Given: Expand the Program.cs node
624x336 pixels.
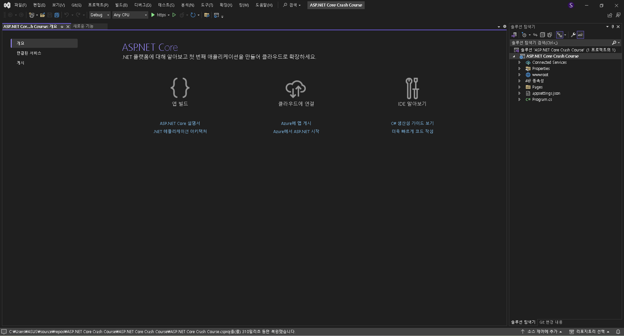Looking at the screenshot, I should [519, 100].
